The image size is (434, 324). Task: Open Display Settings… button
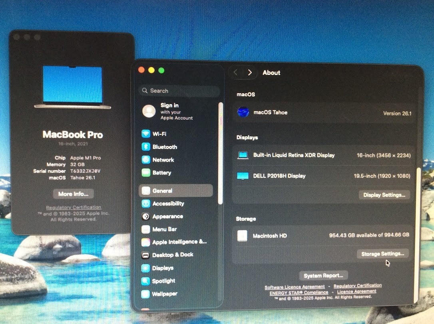[x=384, y=195]
